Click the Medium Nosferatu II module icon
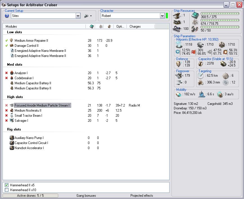This screenshot has height=199, width=244. 12,110
